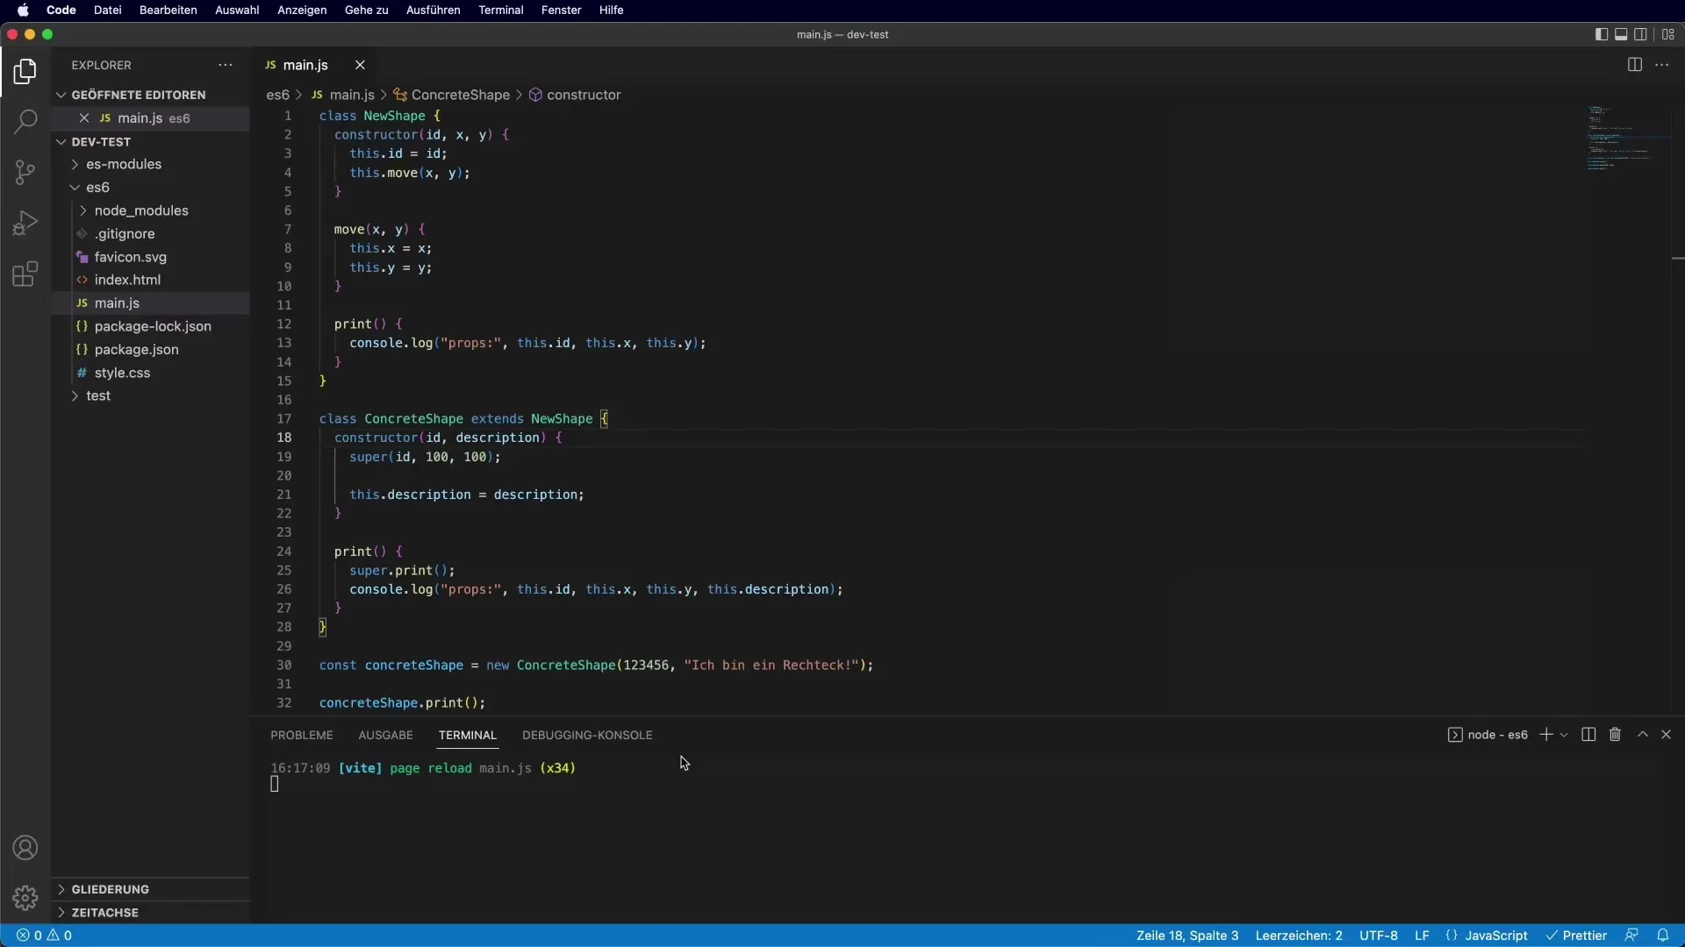Toggle secondary side bar visibility
Viewport: 1685px width, 947px height.
pyautogui.click(x=1640, y=34)
